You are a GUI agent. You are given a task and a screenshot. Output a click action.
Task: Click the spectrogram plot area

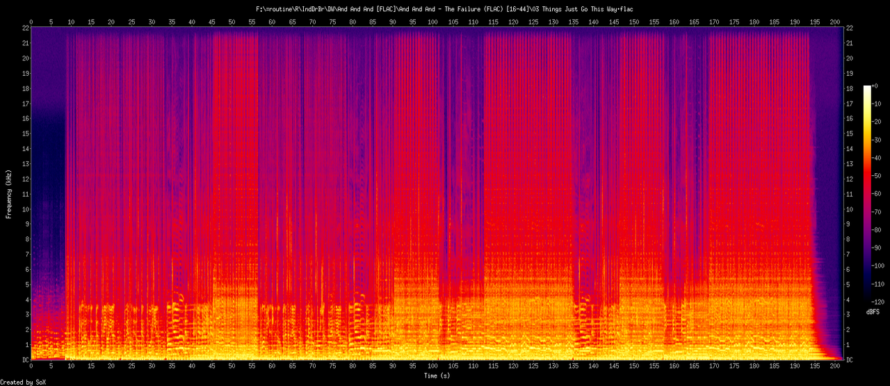437,194
